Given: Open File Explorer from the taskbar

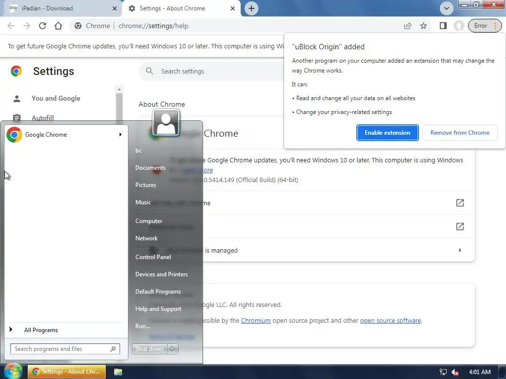Looking at the screenshot, I should 118,372.
